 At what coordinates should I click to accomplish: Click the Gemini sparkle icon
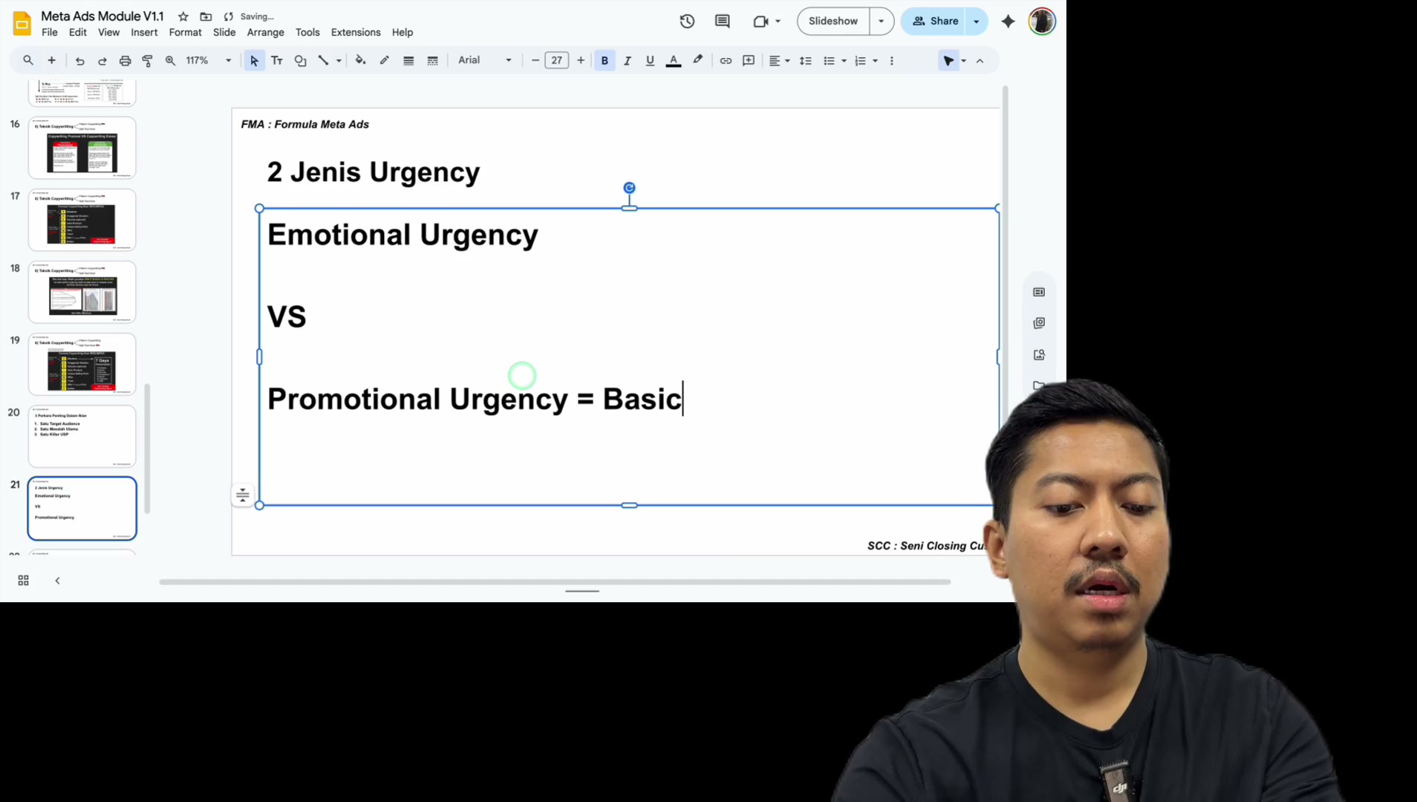pyautogui.click(x=1008, y=22)
